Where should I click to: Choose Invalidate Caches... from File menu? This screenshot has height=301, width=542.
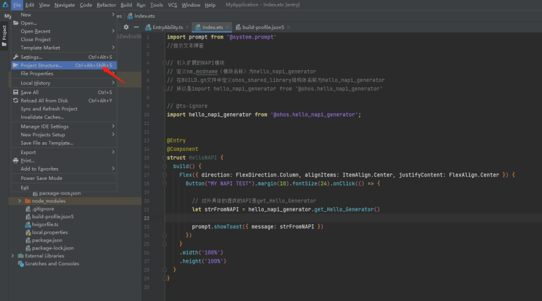42,117
